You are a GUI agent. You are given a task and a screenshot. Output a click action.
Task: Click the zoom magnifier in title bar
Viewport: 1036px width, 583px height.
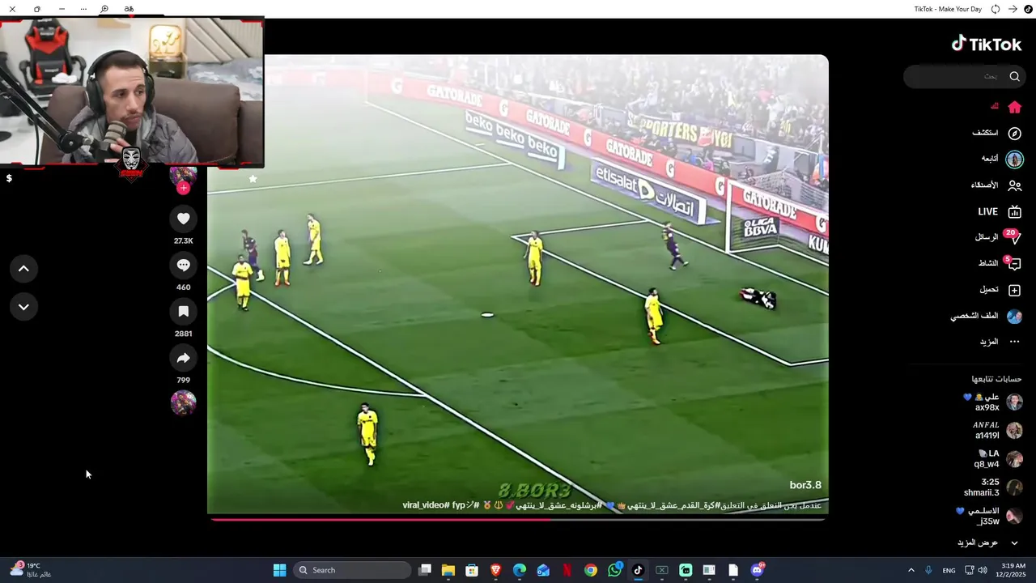pos(104,9)
